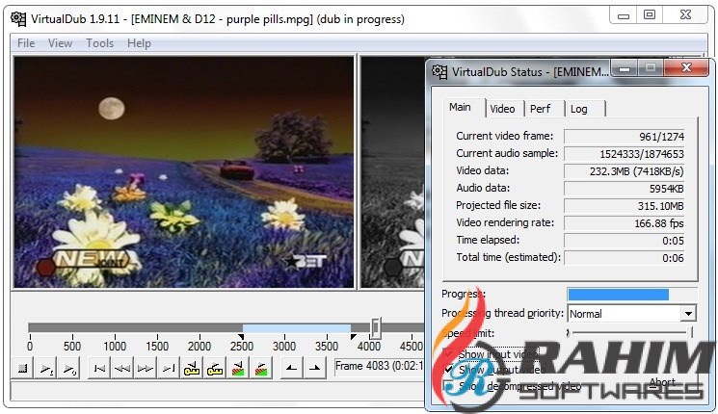The image size is (718, 414).
Task: Click the grayscale output video preview pane
Action: pos(393,172)
